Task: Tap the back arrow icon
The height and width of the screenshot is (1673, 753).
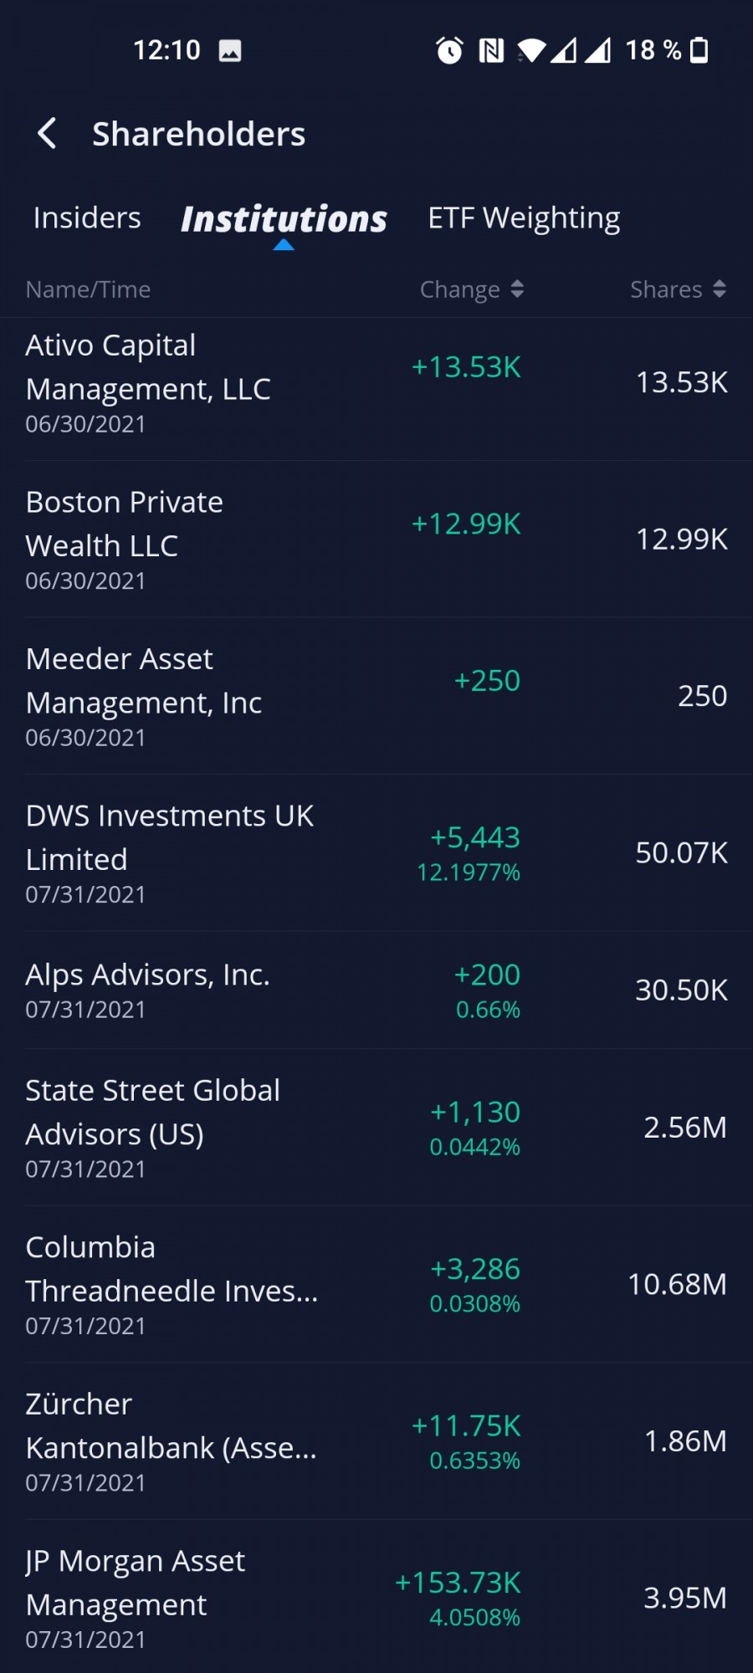Action: pos(48,134)
